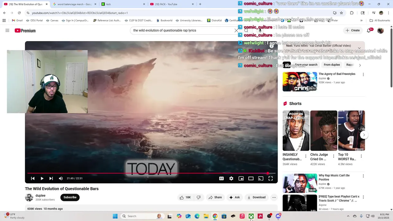Click the Windows taskbar search box
Screen dimensions: 393x221
(x=142, y=216)
